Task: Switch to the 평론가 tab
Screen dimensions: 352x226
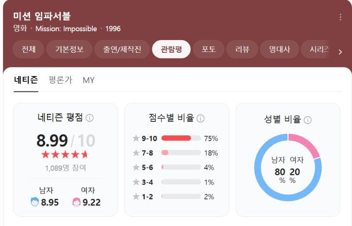Action: (x=60, y=80)
